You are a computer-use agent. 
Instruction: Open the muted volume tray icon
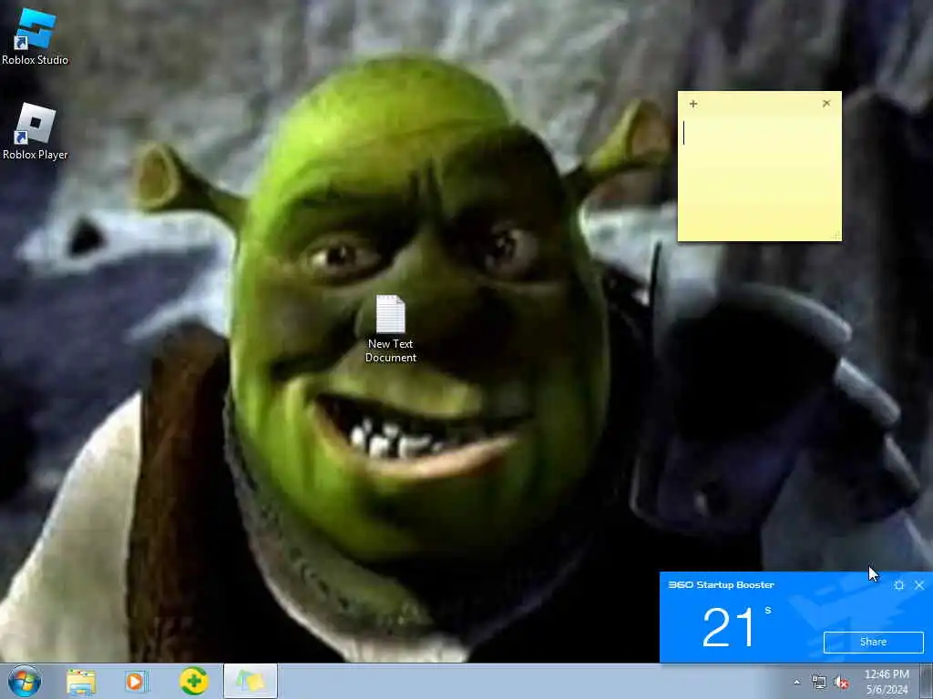coord(841,683)
